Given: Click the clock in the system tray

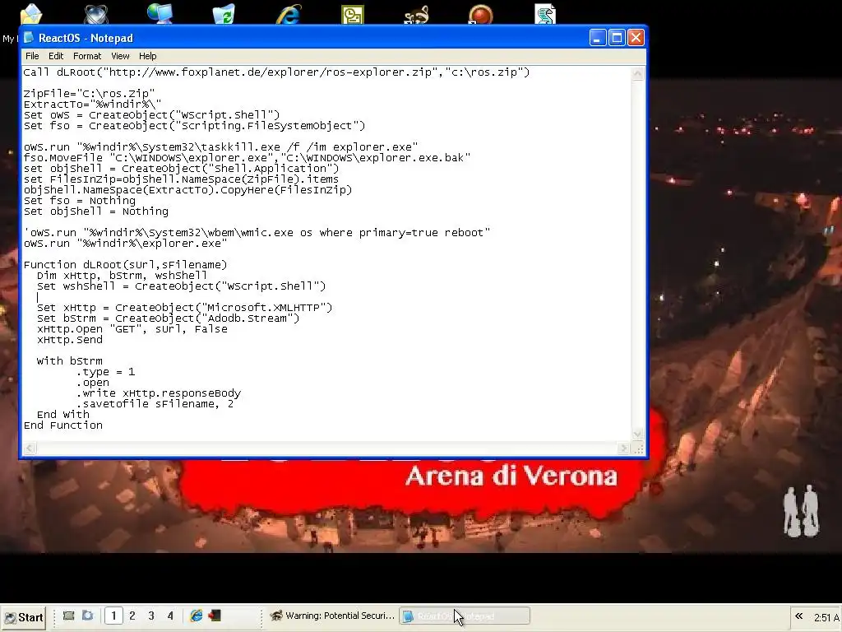Looking at the screenshot, I should point(826,617).
